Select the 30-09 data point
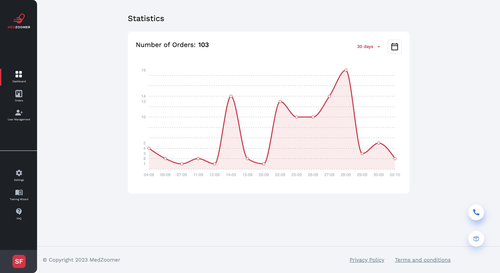500x273 pixels. (x=378, y=143)
